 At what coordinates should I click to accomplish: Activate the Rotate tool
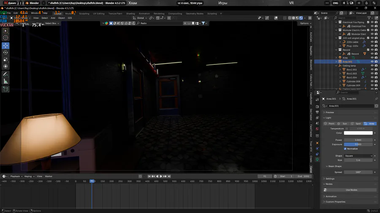click(x=5, y=52)
